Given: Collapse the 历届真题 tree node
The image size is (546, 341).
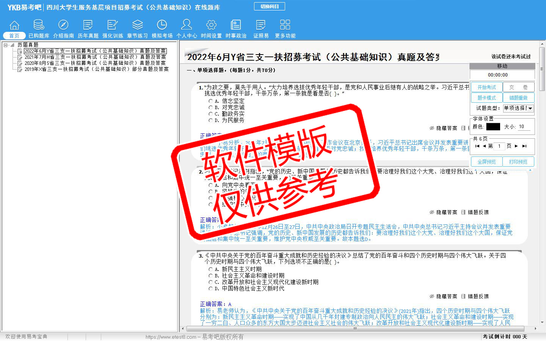Looking at the screenshot, I should [6, 45].
